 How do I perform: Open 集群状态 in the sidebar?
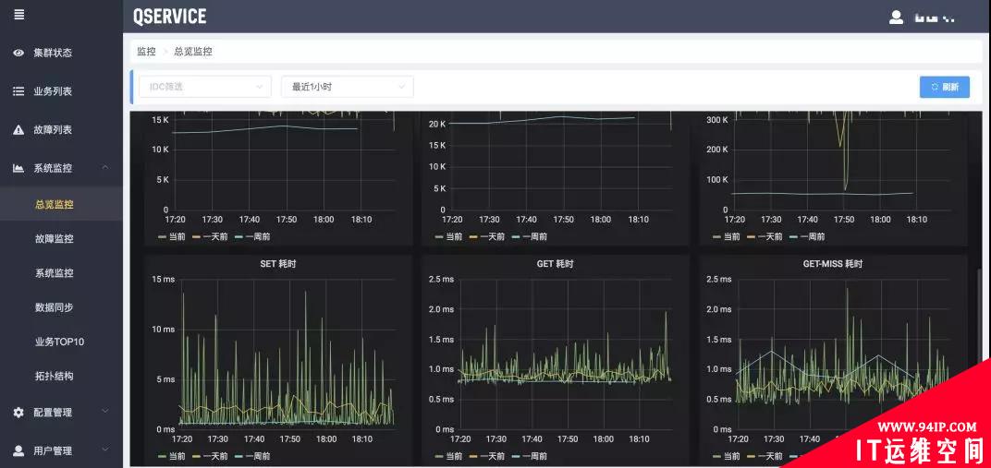(53, 53)
